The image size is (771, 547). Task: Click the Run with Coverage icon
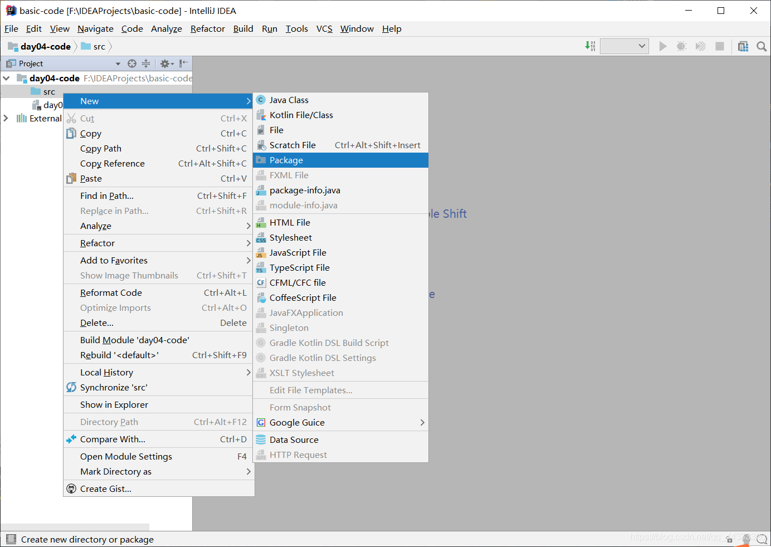[700, 46]
